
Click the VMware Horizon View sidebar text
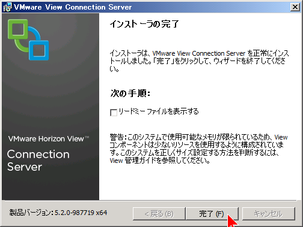49,138
